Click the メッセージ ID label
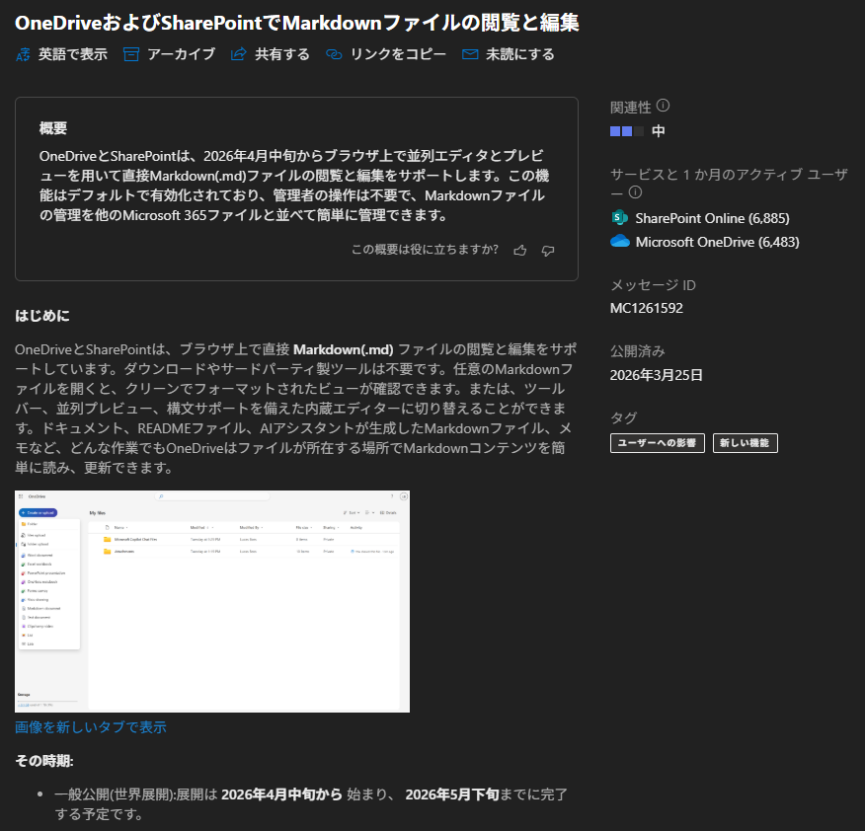 653,285
